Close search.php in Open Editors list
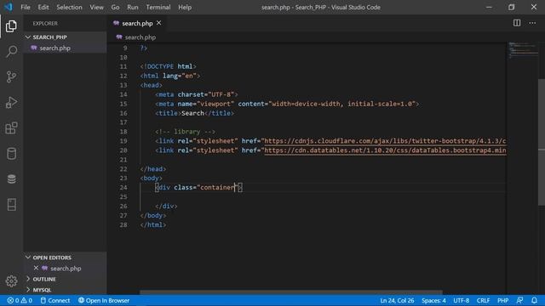Viewport: 545px width, 306px height. click(36, 269)
